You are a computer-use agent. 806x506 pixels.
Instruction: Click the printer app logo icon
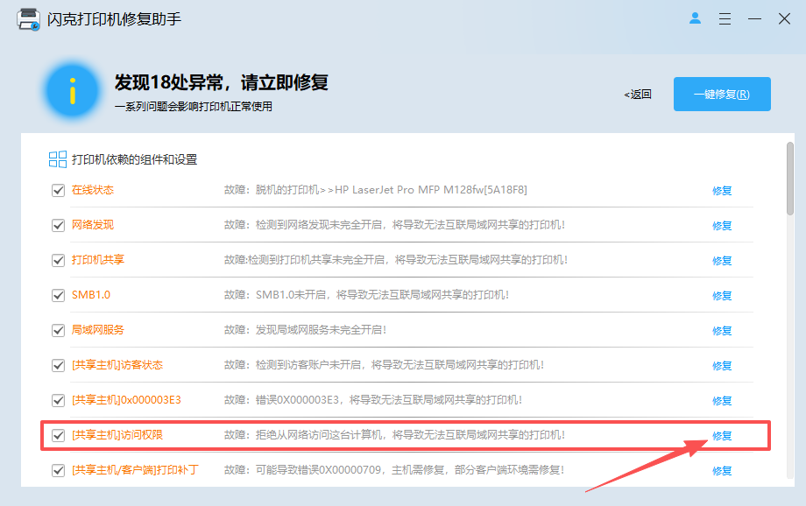pyautogui.click(x=29, y=19)
